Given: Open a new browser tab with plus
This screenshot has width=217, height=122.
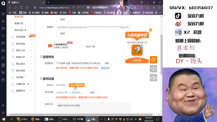Looking at the screenshot, I should coord(48,2).
